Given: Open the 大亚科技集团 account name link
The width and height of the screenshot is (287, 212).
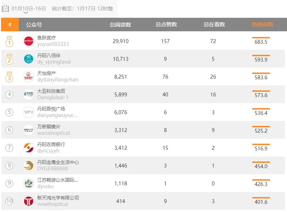Looking at the screenshot, I should tap(51, 91).
